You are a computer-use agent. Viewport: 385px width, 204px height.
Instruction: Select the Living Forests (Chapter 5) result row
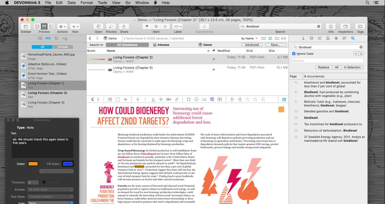133,68
